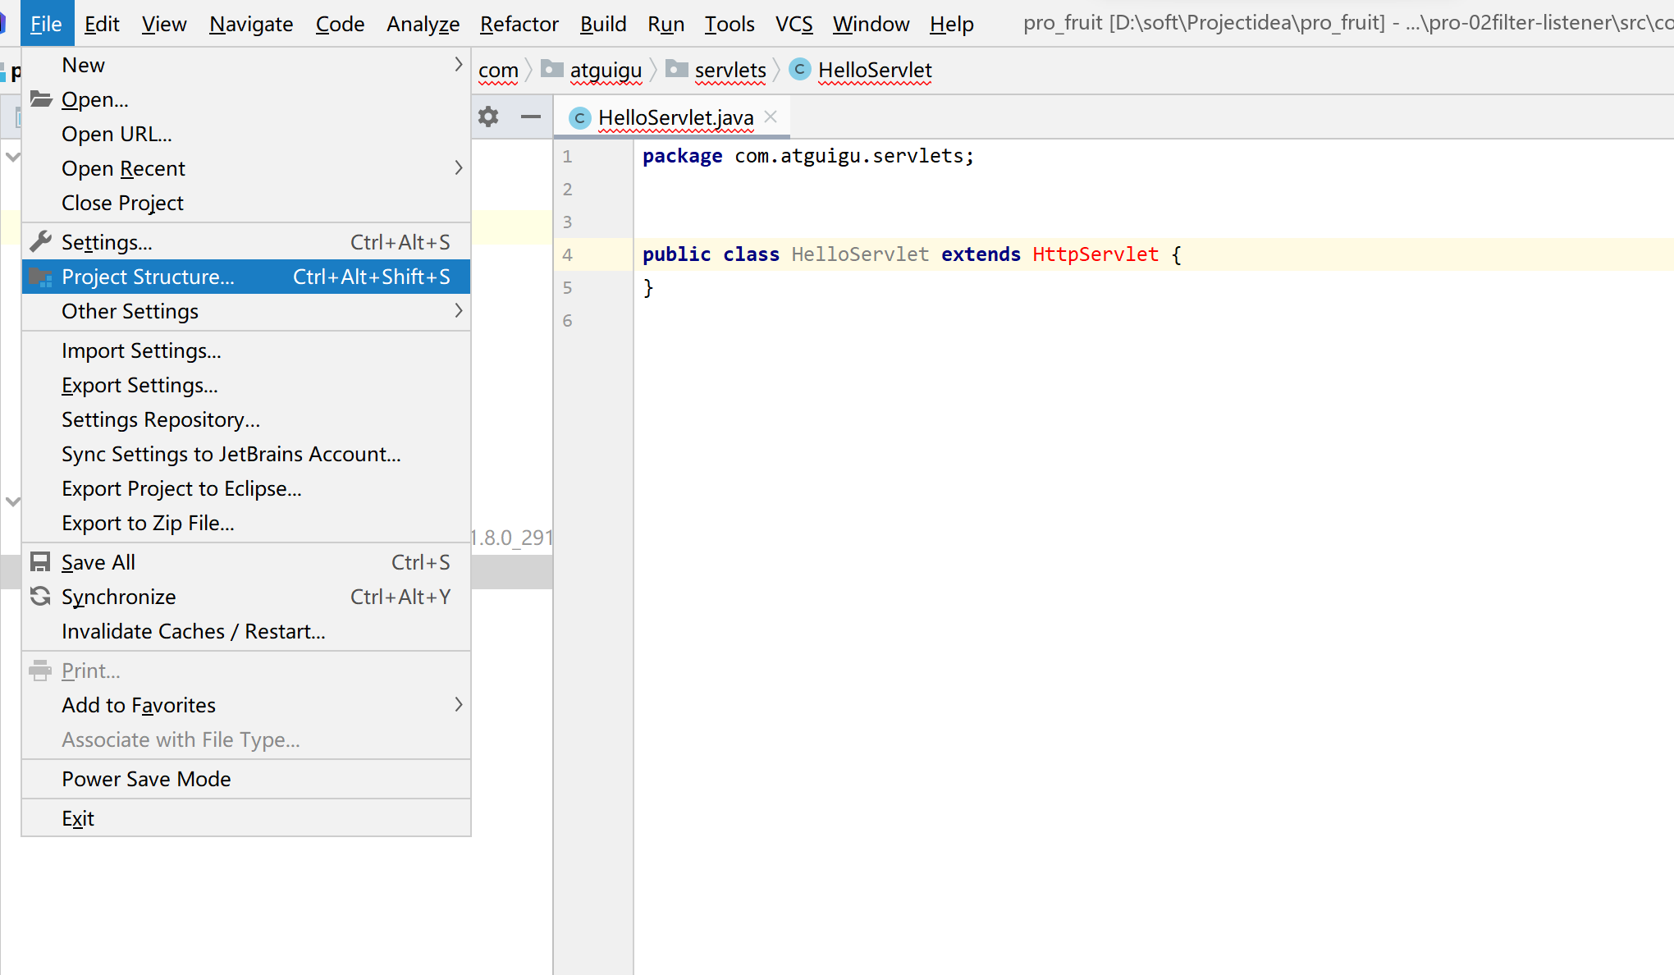This screenshot has height=975, width=1674.
Task: Click the HttpServlet unresolved class name
Action: pyautogui.click(x=1095, y=254)
